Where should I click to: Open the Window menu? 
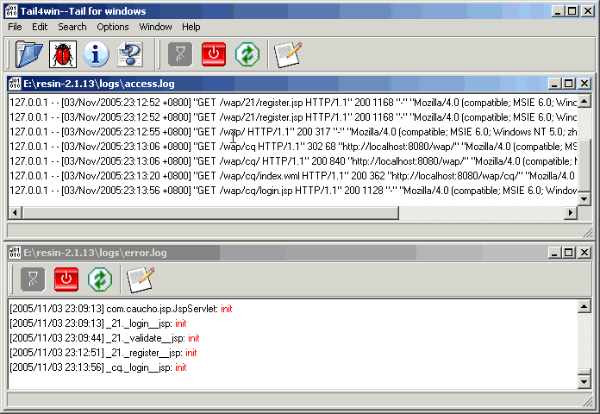[155, 27]
